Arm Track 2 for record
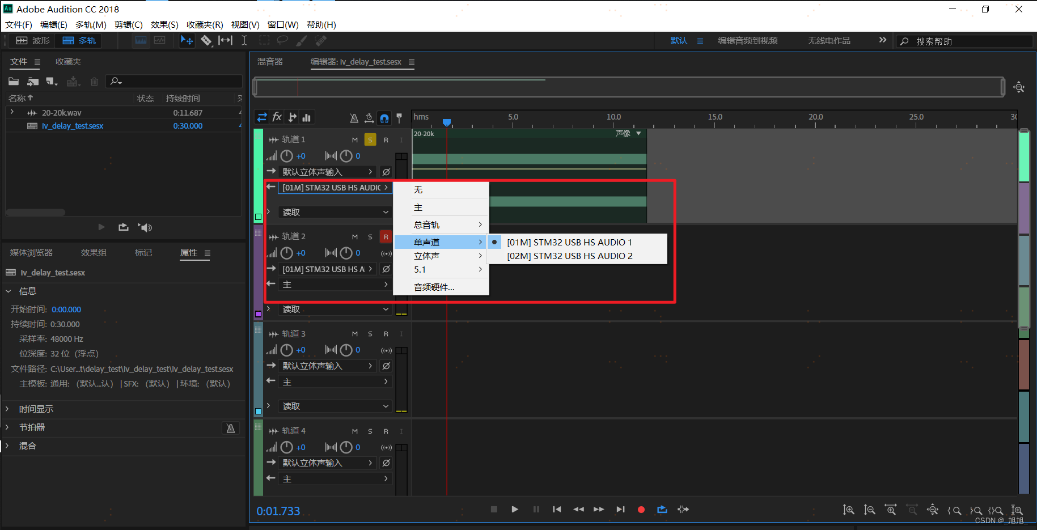Screen dimensions: 1037x530 click(x=386, y=237)
